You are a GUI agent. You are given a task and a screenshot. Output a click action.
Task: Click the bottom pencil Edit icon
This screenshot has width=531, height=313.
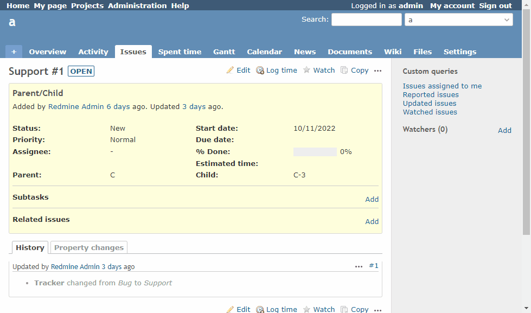(231, 309)
